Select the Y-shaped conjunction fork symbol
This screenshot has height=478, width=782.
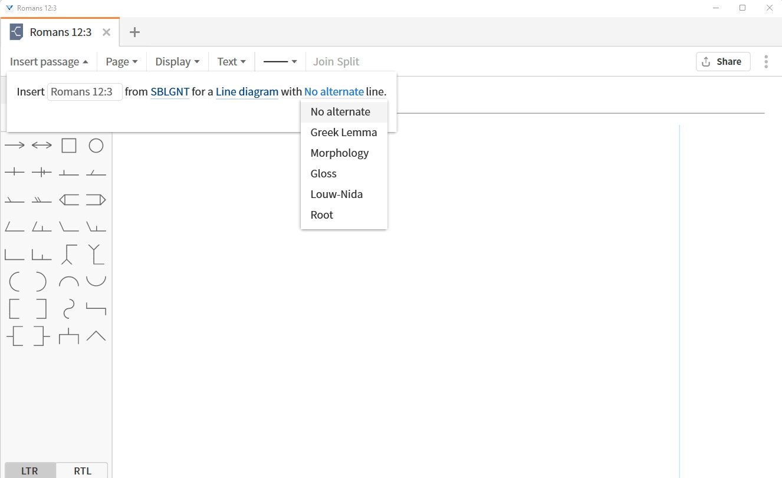pos(96,253)
